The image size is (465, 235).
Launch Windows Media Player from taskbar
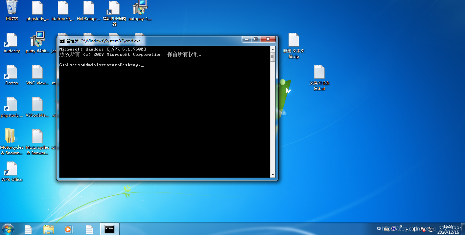[69, 229]
